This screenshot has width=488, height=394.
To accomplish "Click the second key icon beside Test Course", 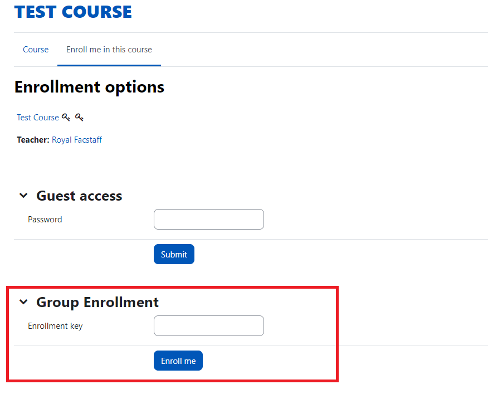I will point(79,118).
